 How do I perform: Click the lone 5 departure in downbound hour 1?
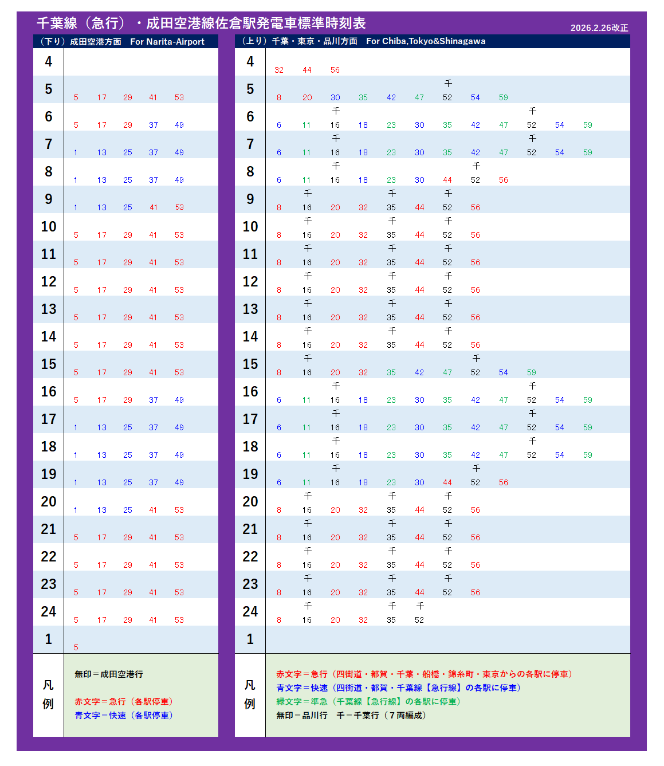coord(76,647)
